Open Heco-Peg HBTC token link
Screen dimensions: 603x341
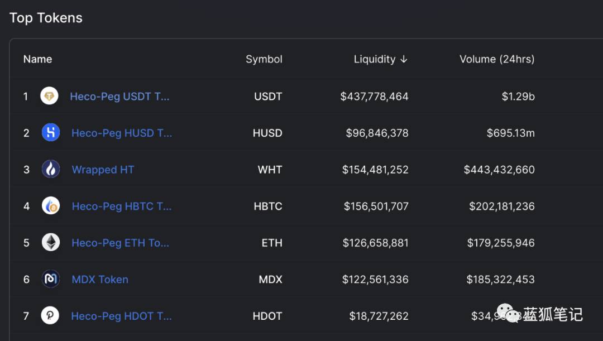[122, 206]
